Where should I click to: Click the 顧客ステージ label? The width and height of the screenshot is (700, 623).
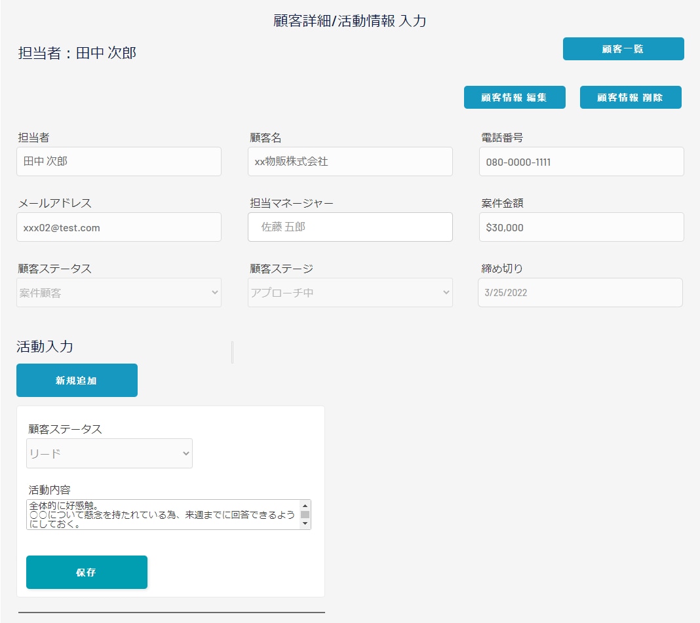pyautogui.click(x=281, y=269)
